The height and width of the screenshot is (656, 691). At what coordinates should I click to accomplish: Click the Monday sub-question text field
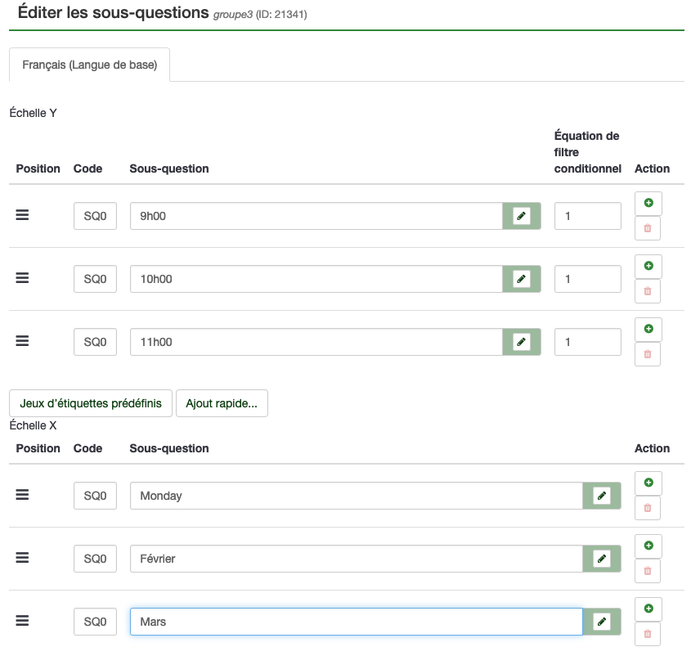(356, 496)
